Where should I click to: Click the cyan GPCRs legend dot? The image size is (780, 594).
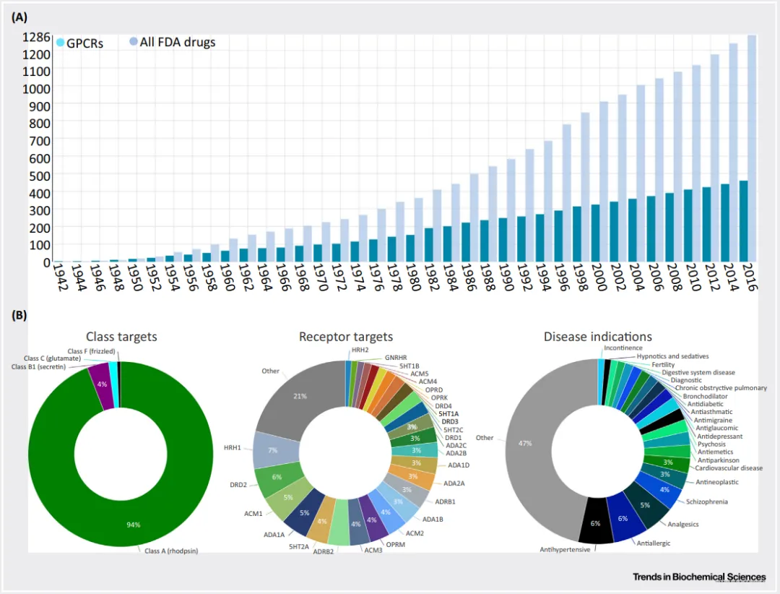click(x=61, y=43)
